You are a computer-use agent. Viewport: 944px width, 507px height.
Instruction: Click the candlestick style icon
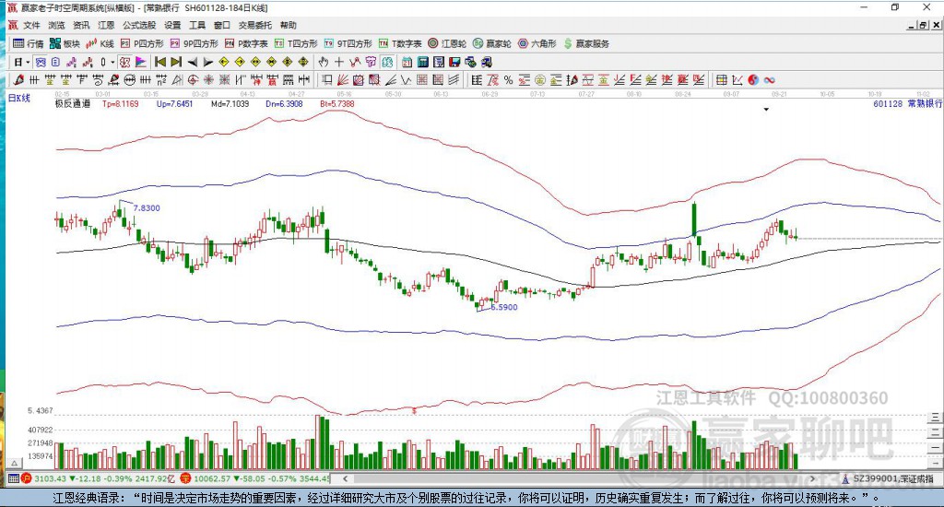pyautogui.click(x=103, y=62)
